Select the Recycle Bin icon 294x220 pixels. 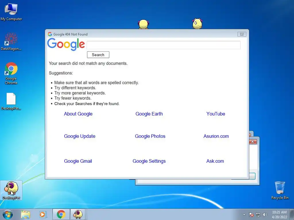tap(280, 190)
